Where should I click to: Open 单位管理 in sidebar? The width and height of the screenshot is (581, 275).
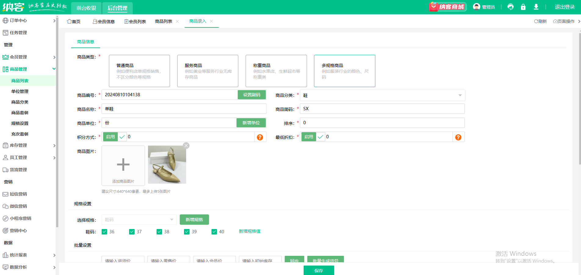click(20, 91)
